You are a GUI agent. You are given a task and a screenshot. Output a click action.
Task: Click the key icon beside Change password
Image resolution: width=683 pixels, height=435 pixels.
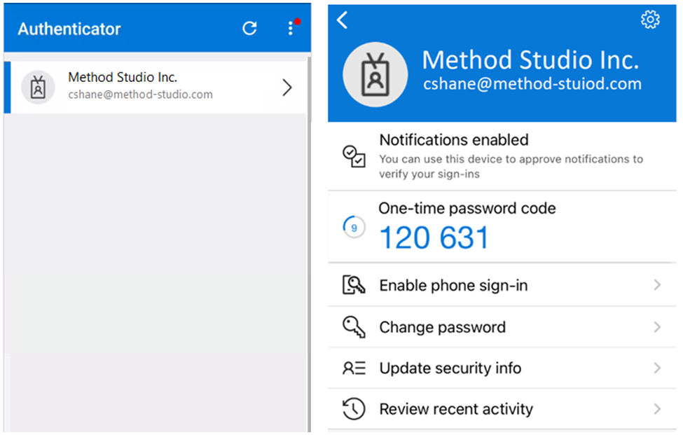(x=354, y=327)
